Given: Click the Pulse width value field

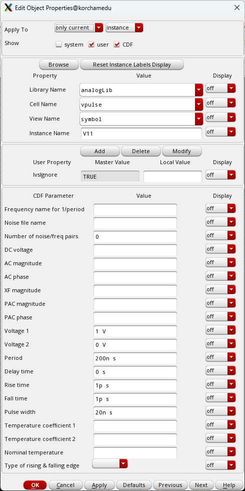Looking at the screenshot, I should pyautogui.click(x=135, y=412).
